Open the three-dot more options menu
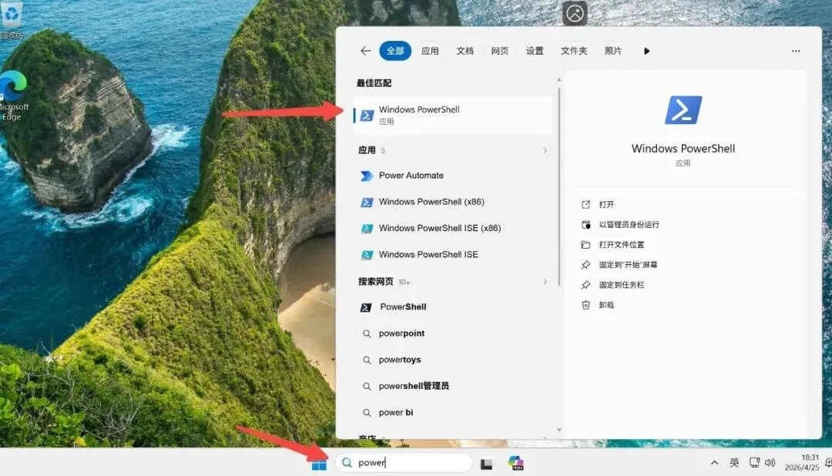The image size is (832, 476). pyautogui.click(x=795, y=51)
